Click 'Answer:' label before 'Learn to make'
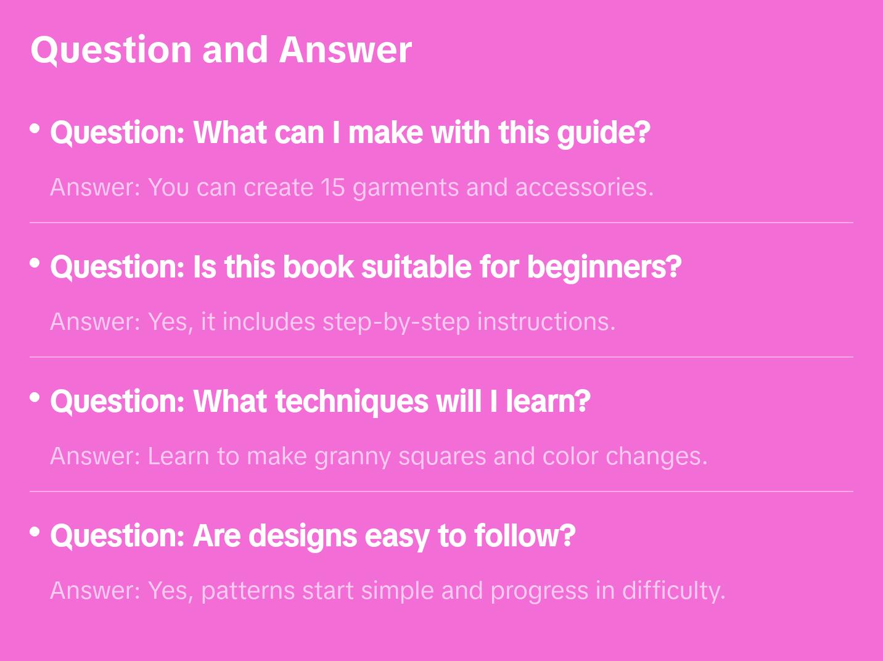This screenshot has height=661, width=883. coord(96,456)
